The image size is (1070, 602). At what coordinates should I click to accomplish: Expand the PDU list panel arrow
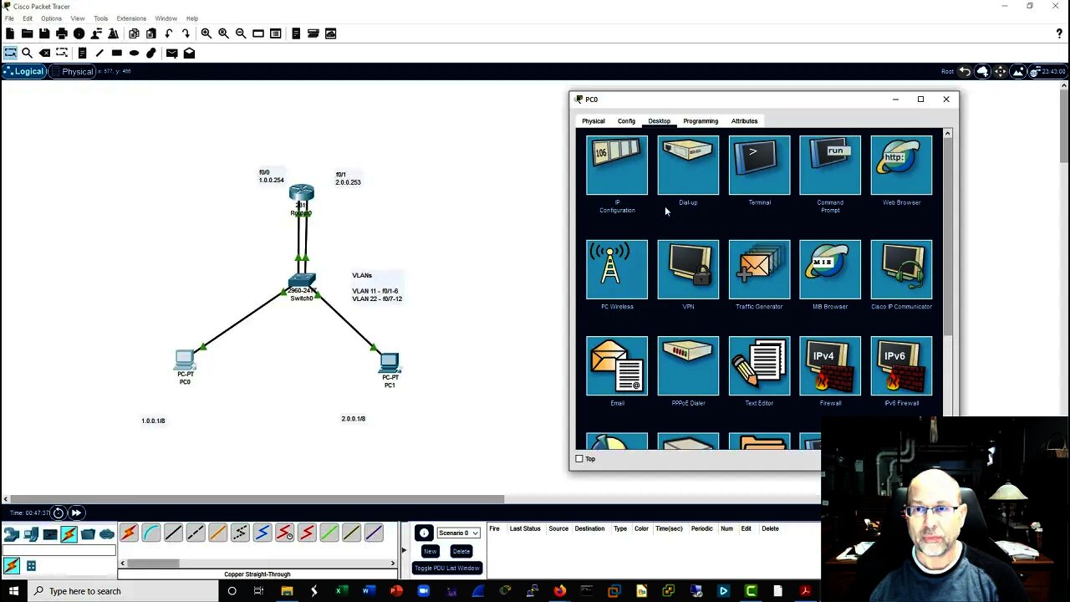click(x=405, y=550)
